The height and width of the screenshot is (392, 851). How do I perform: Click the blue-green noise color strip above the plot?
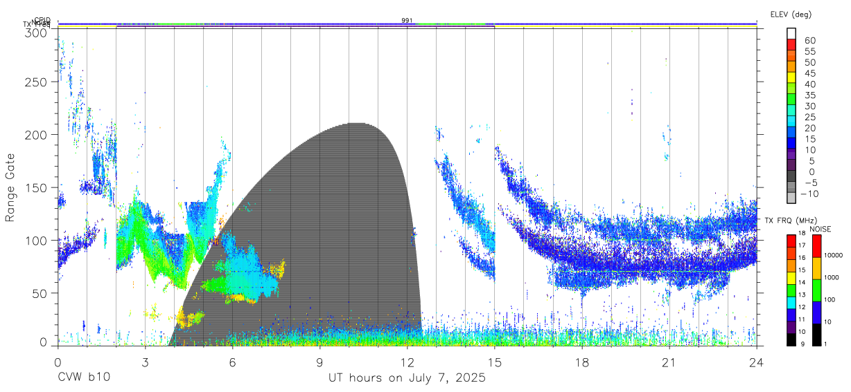coord(407,24)
